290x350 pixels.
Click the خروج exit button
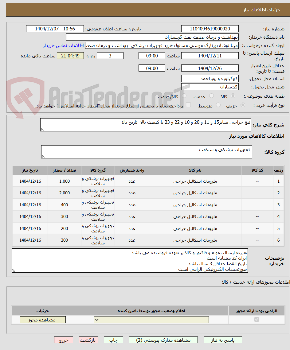pyautogui.click(x=64, y=340)
